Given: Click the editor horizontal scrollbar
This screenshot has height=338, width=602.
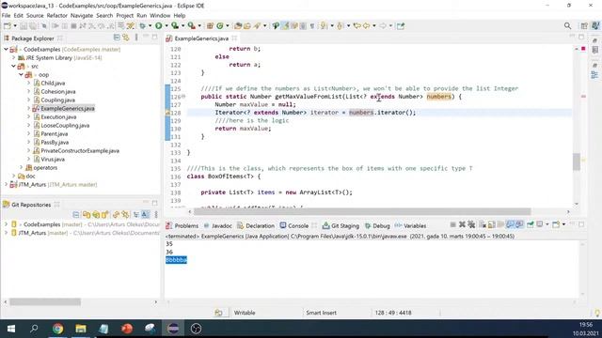Looking at the screenshot, I should click(362, 211).
